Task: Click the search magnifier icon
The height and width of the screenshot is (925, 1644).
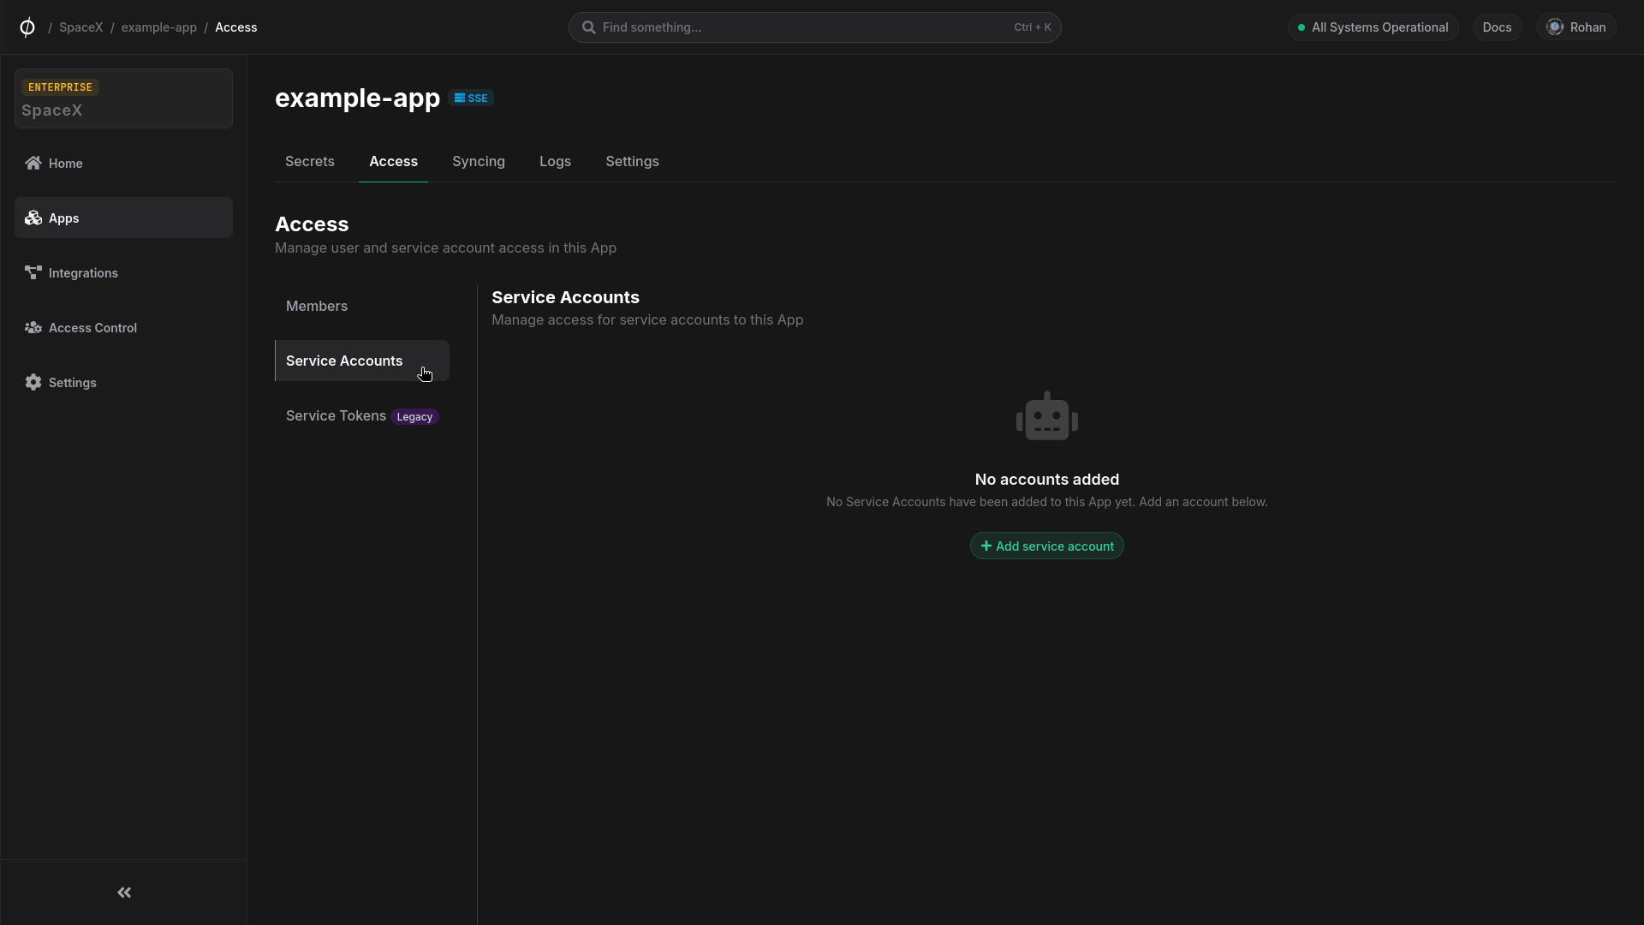Action: tap(589, 27)
